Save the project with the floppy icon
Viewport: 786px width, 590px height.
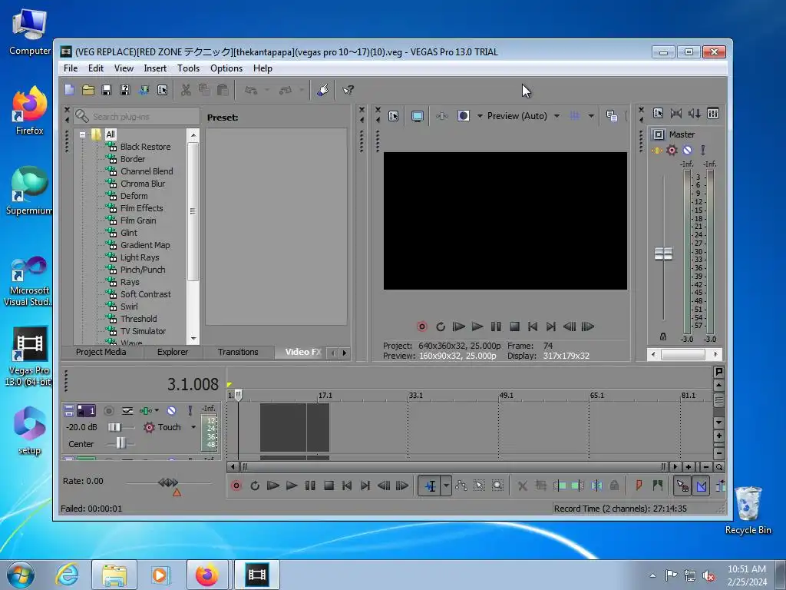tap(106, 90)
